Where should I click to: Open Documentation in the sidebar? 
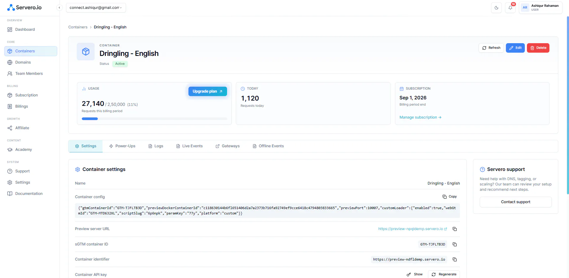(x=31, y=194)
